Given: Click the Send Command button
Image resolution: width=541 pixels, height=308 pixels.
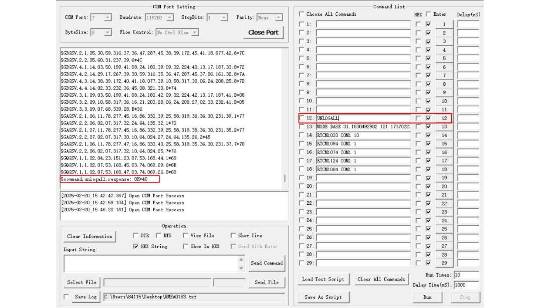Looking at the screenshot, I should point(267,263).
